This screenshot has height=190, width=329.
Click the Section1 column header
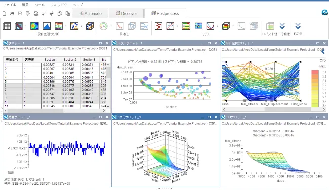(50, 60)
